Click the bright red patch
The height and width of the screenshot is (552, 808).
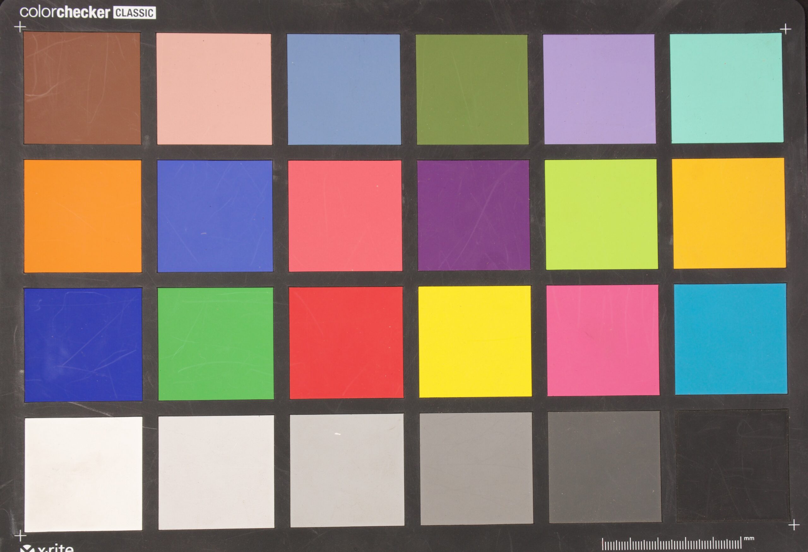pyautogui.click(x=346, y=343)
